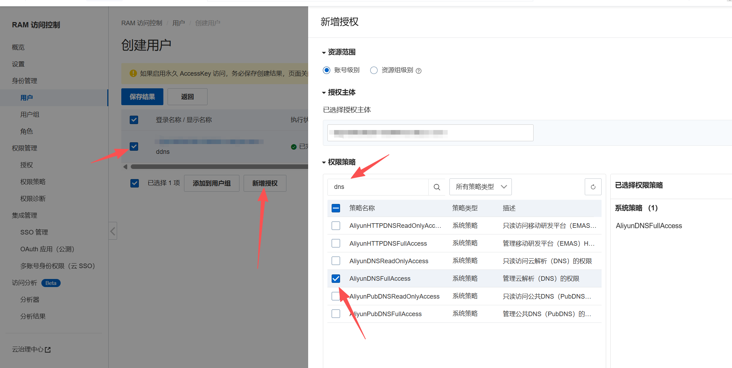This screenshot has height=368, width=732.
Task: Click the ddns display name text
Action: click(163, 152)
